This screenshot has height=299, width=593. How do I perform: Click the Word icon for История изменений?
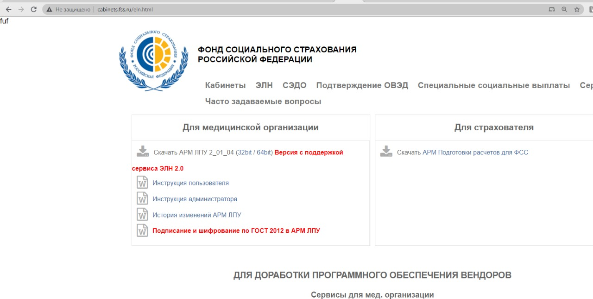point(142,214)
